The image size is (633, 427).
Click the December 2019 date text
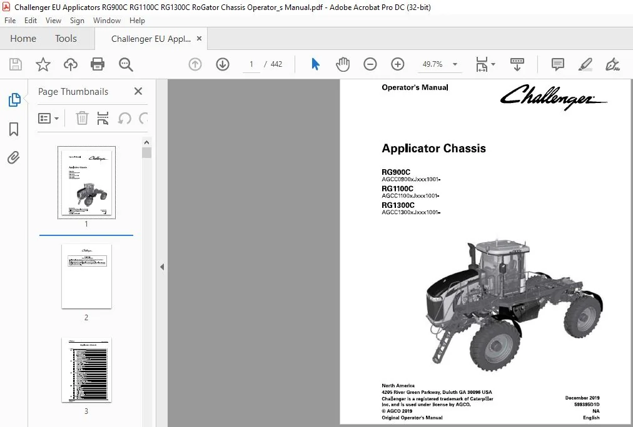pyautogui.click(x=582, y=398)
